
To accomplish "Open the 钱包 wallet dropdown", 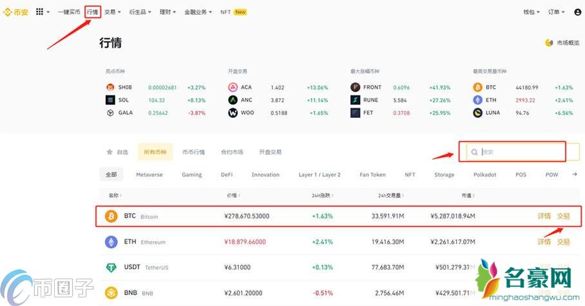I will coord(531,12).
